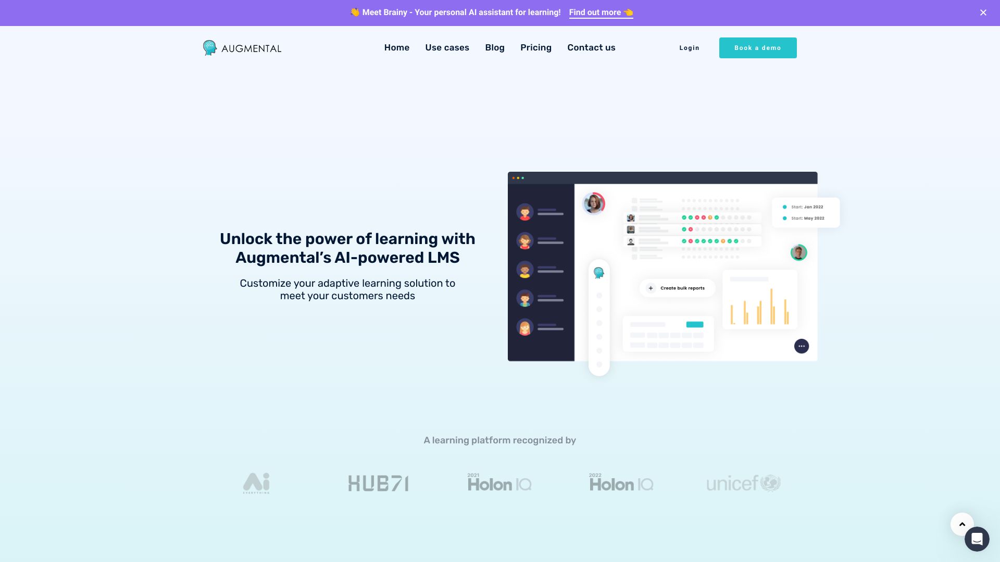This screenshot has width=1000, height=562.
Task: Click the Find out more link
Action: tap(601, 12)
